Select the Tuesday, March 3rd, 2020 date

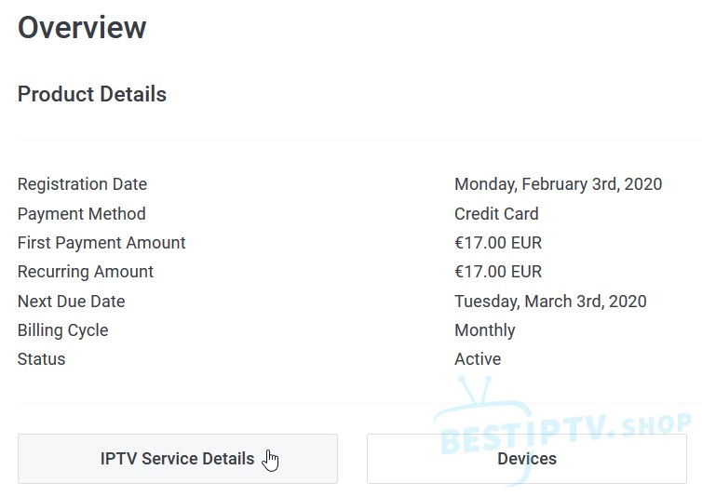coord(550,302)
